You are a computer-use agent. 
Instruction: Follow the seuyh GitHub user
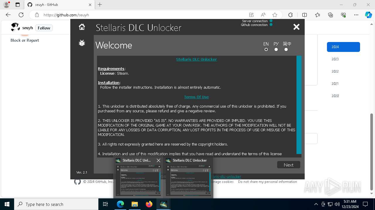point(44,28)
